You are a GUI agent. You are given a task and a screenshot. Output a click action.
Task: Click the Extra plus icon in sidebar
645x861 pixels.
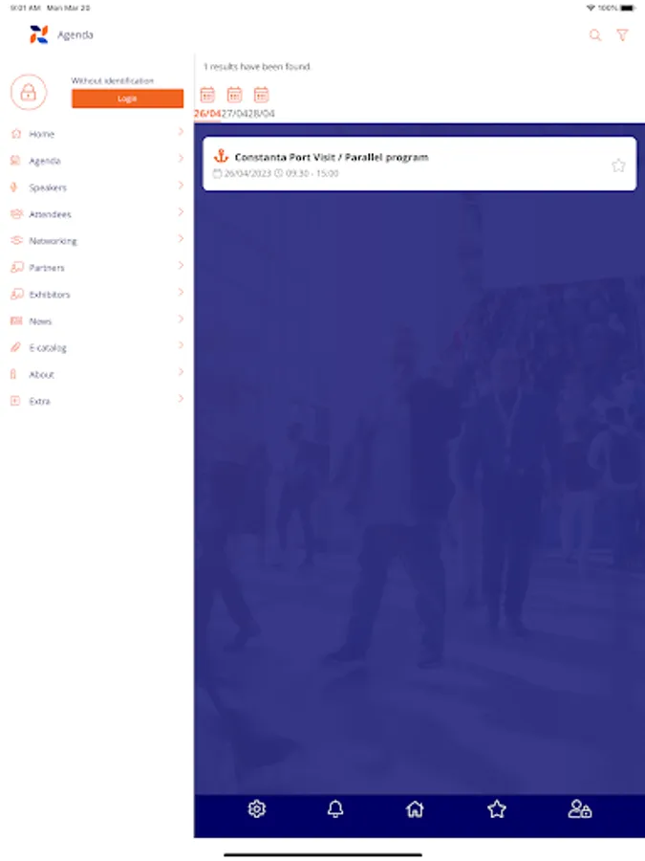tap(15, 401)
